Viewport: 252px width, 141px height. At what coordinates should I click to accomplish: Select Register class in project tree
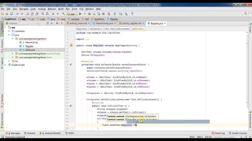coord(29,46)
